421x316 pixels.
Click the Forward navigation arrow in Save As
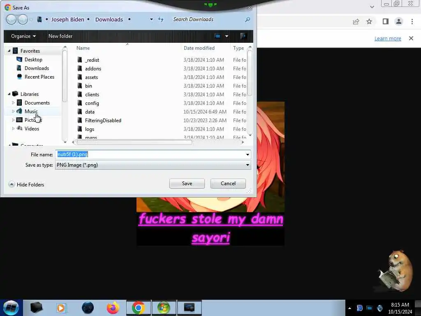coord(23,19)
